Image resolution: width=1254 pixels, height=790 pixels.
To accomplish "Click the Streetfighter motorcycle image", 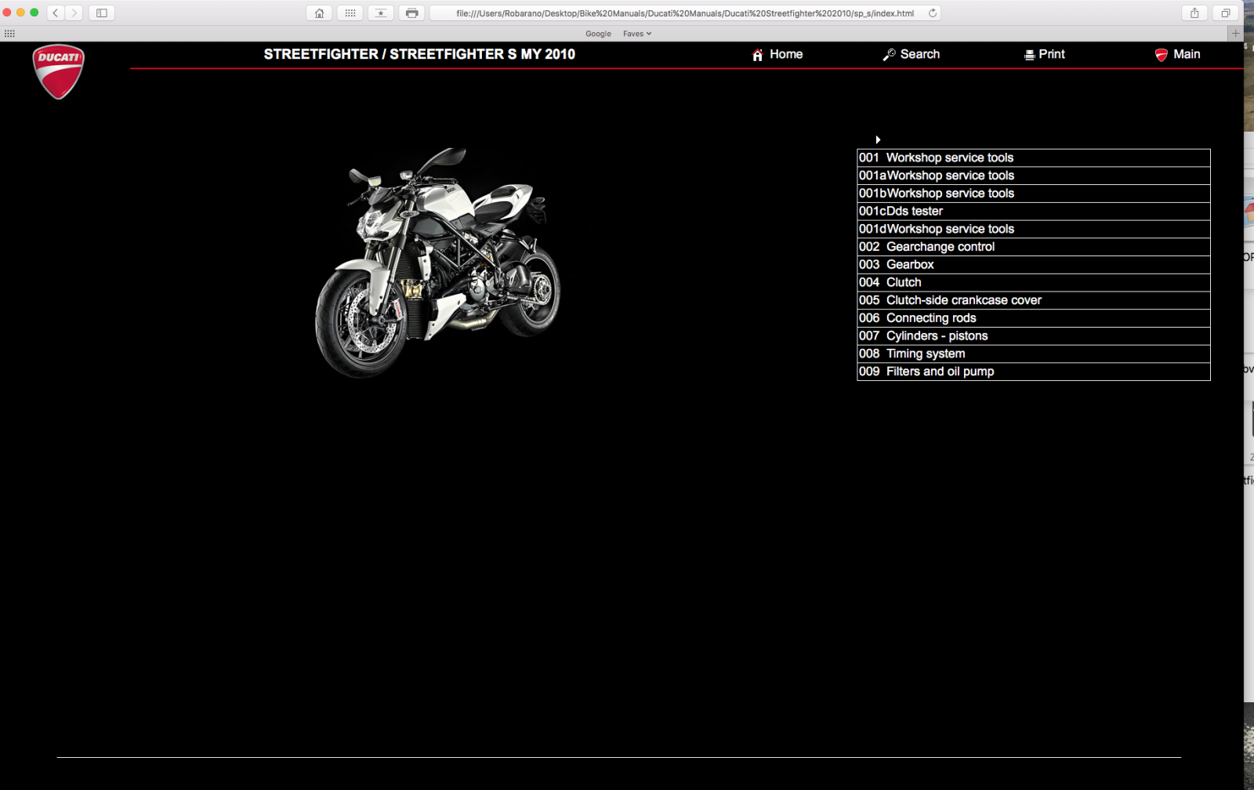I will tap(437, 263).
